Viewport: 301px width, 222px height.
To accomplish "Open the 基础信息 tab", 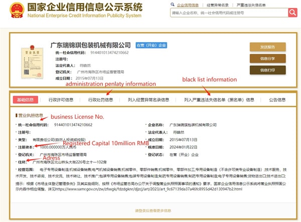I will point(26,100).
